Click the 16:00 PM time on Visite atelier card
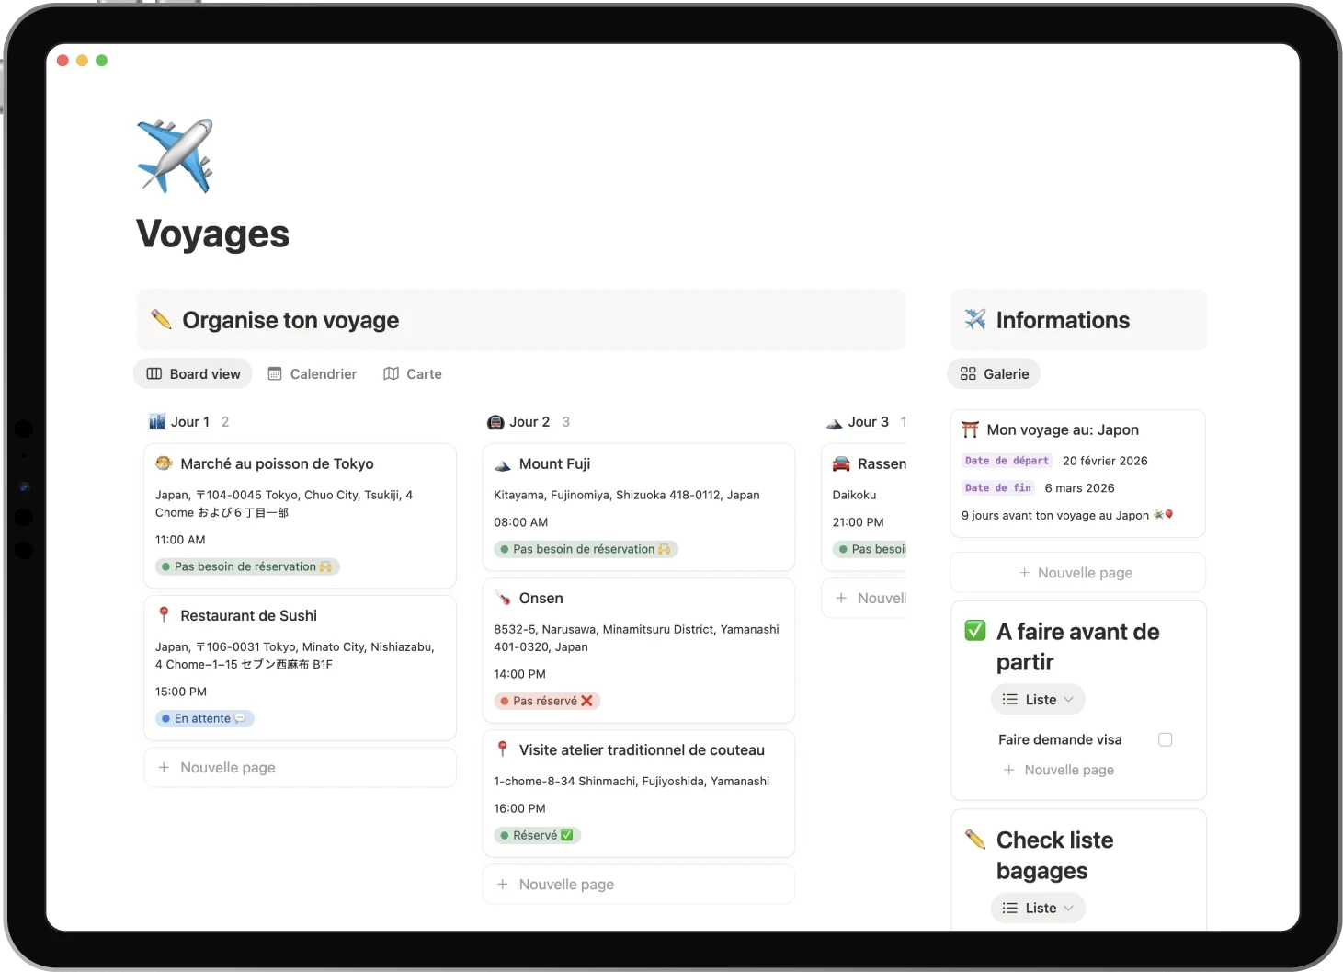Screen dimensions: 1343x972 (x=519, y=808)
